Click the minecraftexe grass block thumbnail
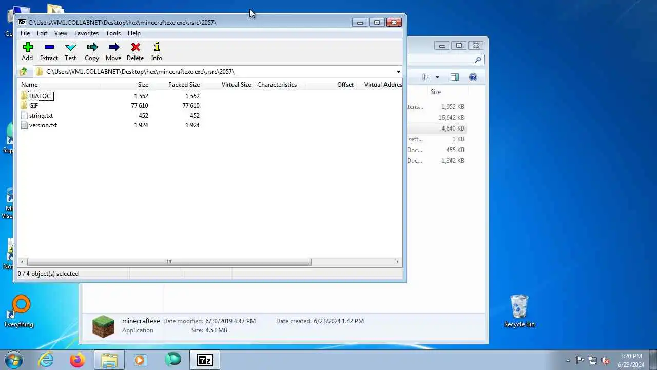Screen dimensions: 657x370 pyautogui.click(x=103, y=326)
